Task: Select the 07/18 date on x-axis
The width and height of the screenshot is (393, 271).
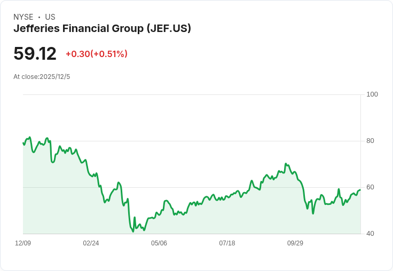Action: click(x=227, y=243)
